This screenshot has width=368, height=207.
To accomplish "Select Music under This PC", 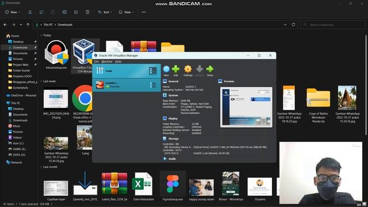I will tap(17, 126).
